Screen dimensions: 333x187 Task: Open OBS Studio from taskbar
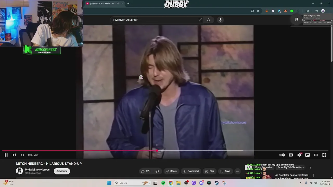pos(186,183)
